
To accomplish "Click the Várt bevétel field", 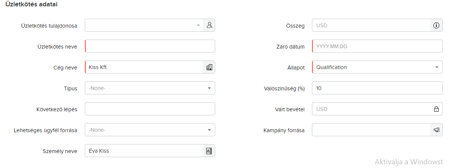I will tap(371, 109).
